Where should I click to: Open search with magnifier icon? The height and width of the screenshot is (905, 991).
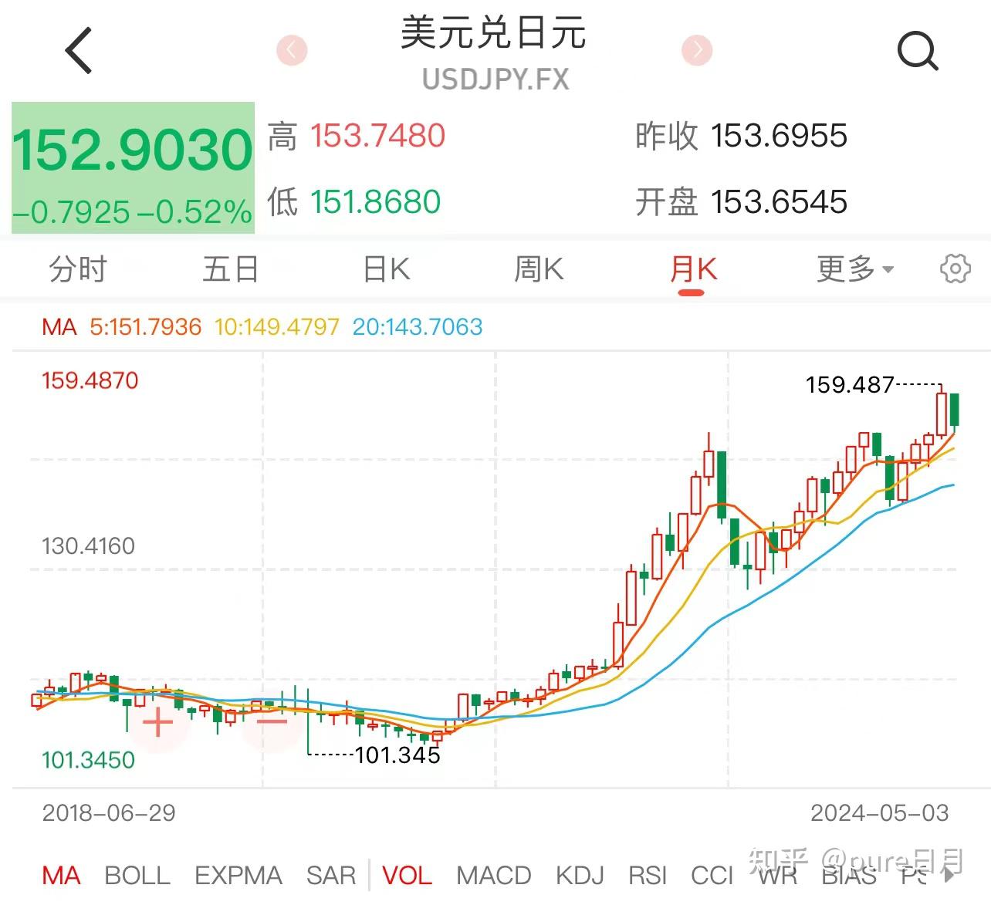pyautogui.click(x=918, y=51)
